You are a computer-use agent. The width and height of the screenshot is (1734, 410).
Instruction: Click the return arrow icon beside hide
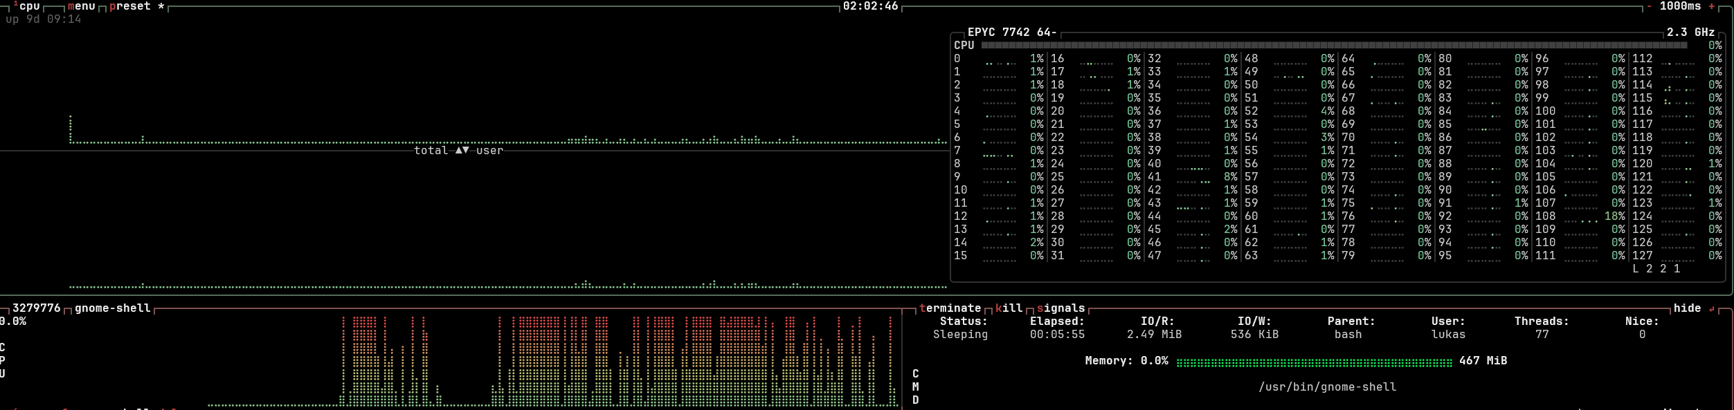tap(1712, 309)
